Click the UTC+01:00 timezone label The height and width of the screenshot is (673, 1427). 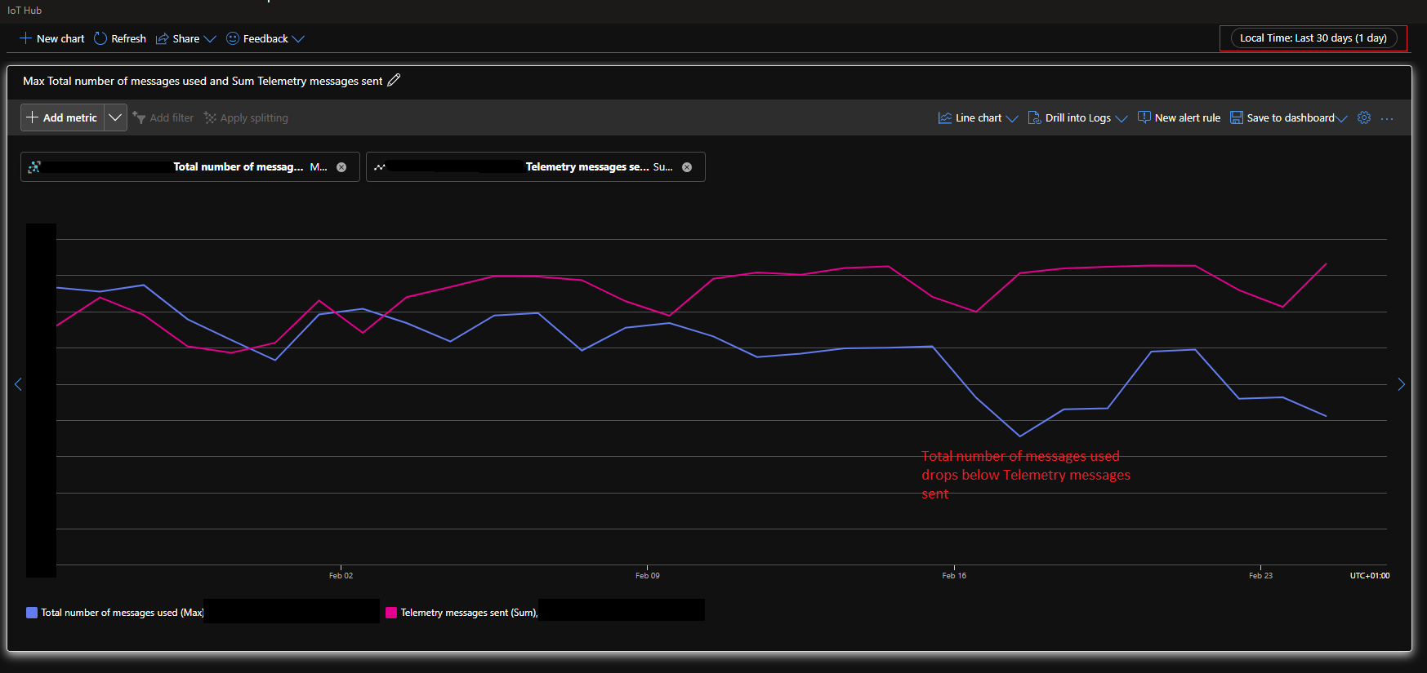1370,576
